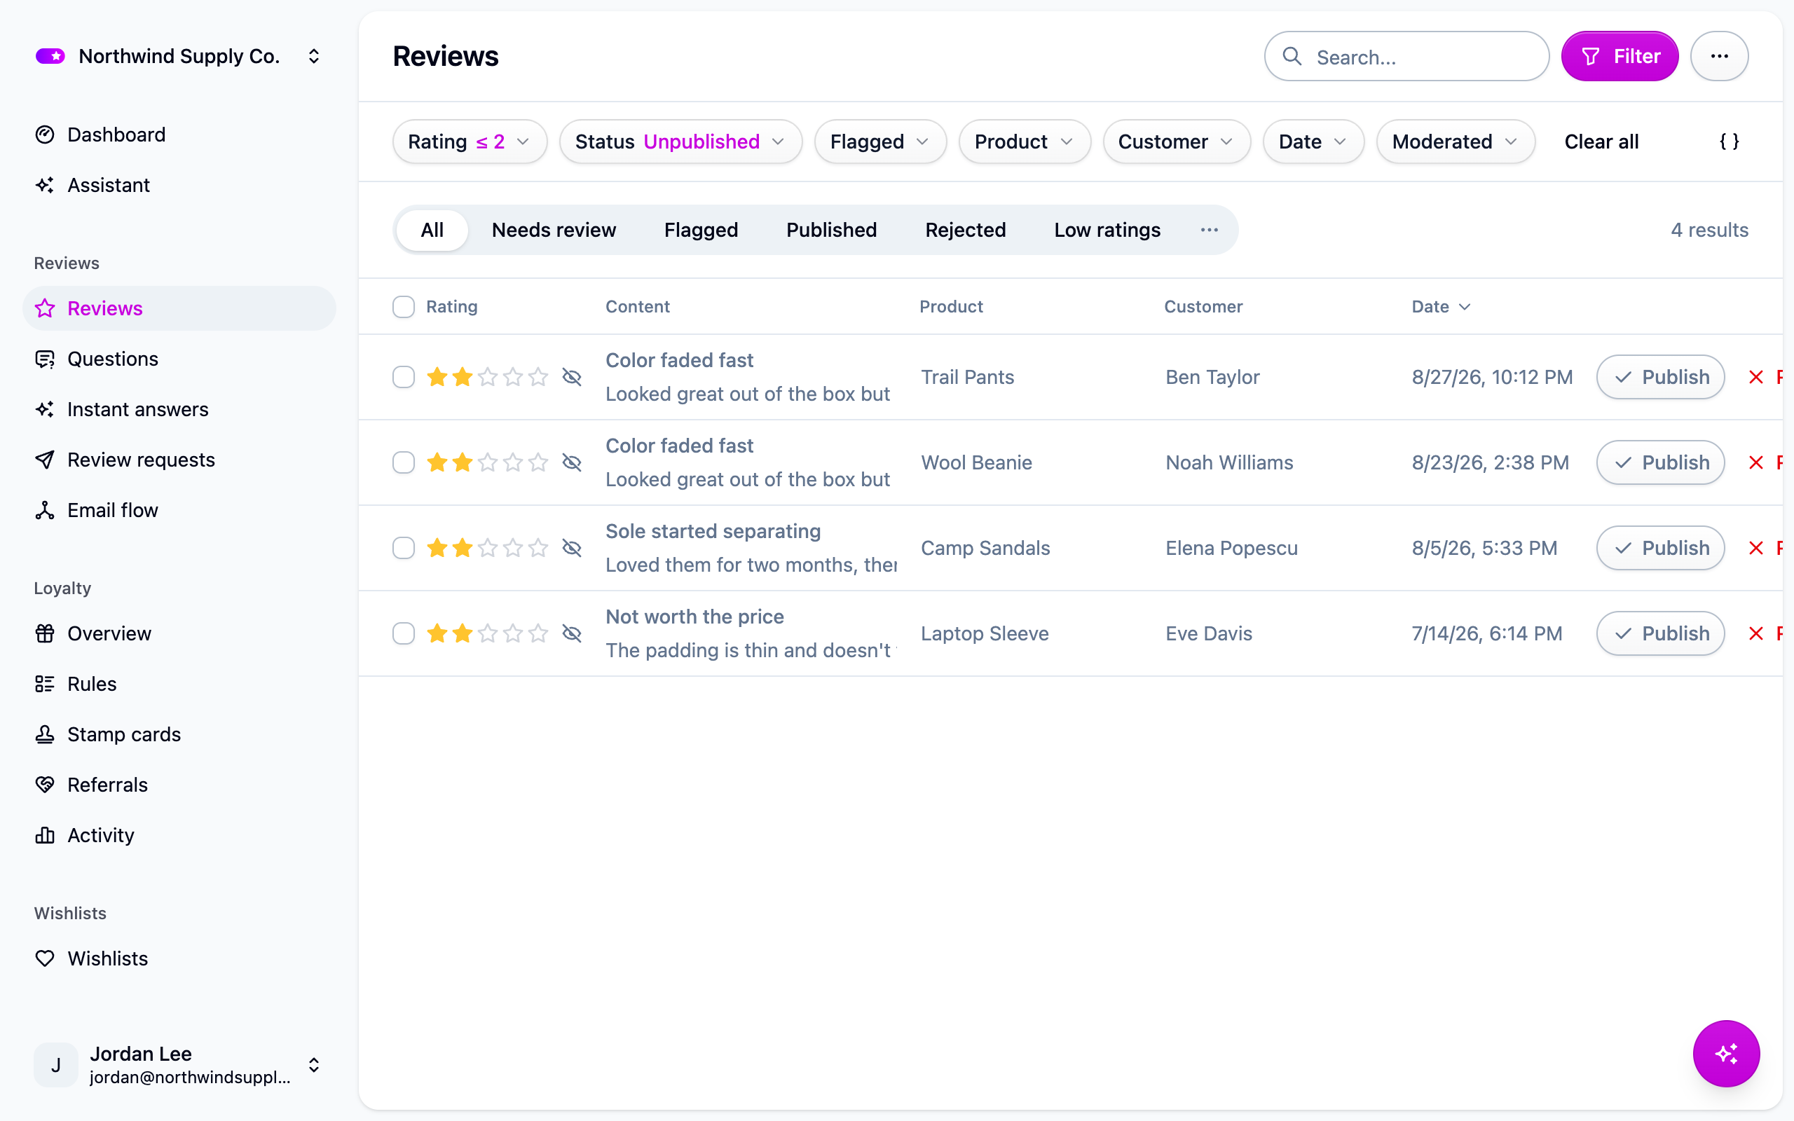Open the Status Unpublished filter dropdown

pyautogui.click(x=680, y=142)
